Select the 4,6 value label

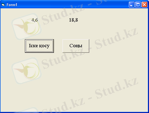pyautogui.click(x=35, y=20)
